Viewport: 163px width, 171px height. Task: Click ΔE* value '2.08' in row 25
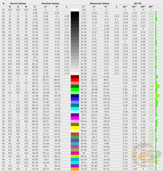tap(151, 86)
